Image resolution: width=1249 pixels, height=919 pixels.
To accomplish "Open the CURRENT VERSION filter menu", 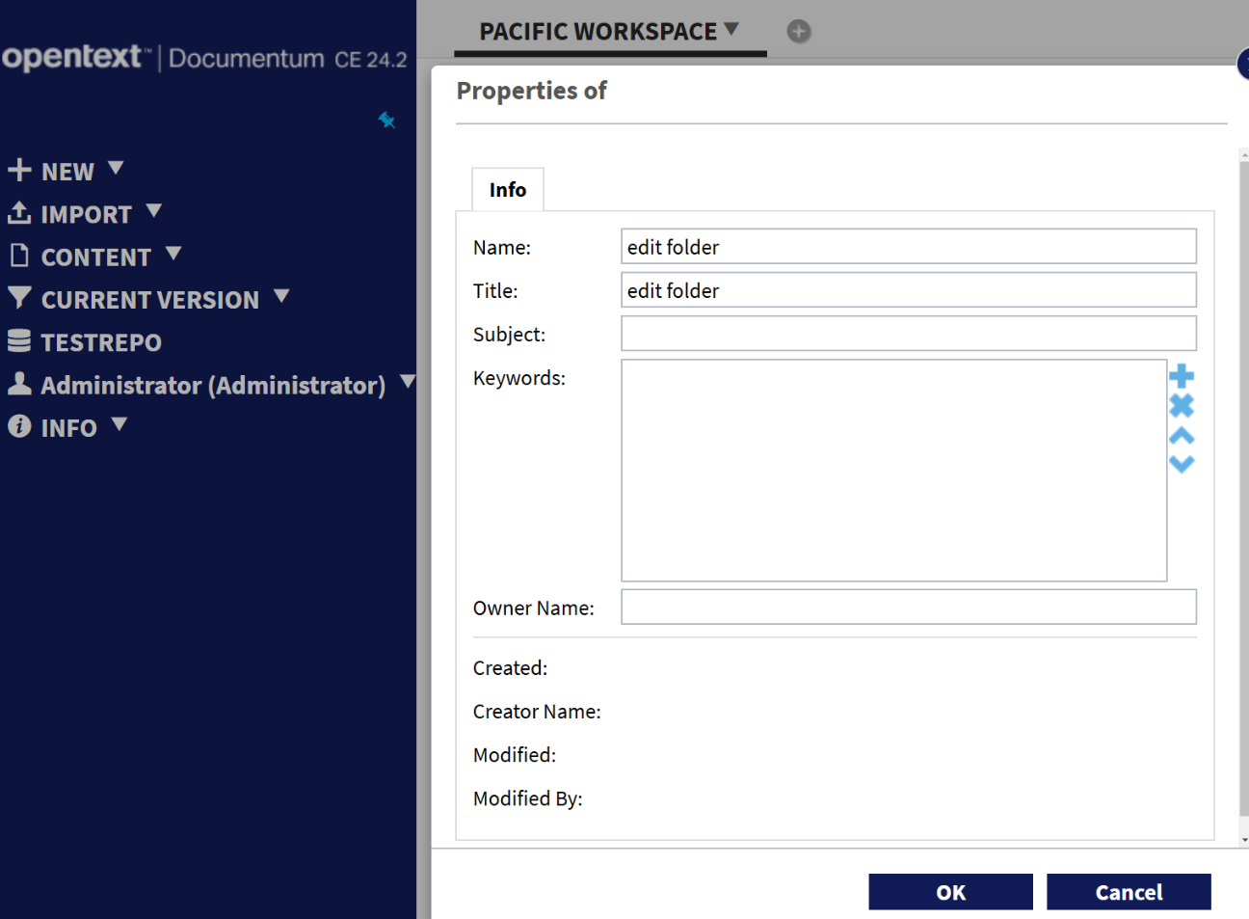I will pyautogui.click(x=150, y=300).
